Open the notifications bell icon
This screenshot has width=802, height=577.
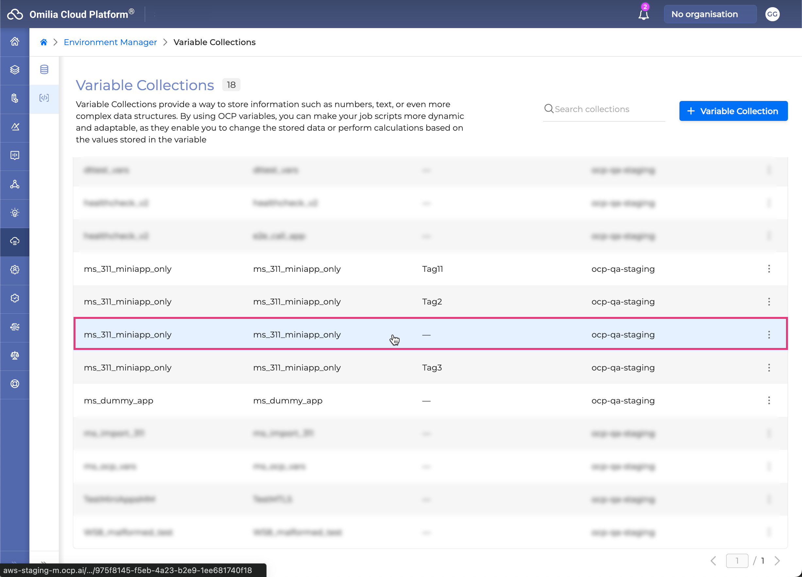(643, 14)
